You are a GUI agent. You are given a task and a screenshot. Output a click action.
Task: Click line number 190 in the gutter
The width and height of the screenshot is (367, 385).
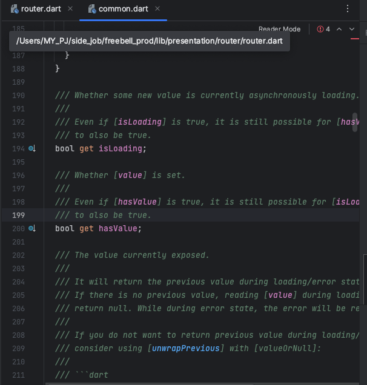tap(18, 96)
